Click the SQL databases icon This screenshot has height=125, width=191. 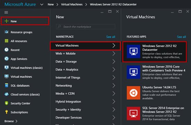7,85
